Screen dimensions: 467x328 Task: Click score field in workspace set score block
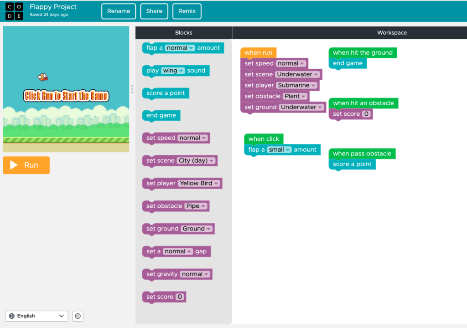[366, 114]
